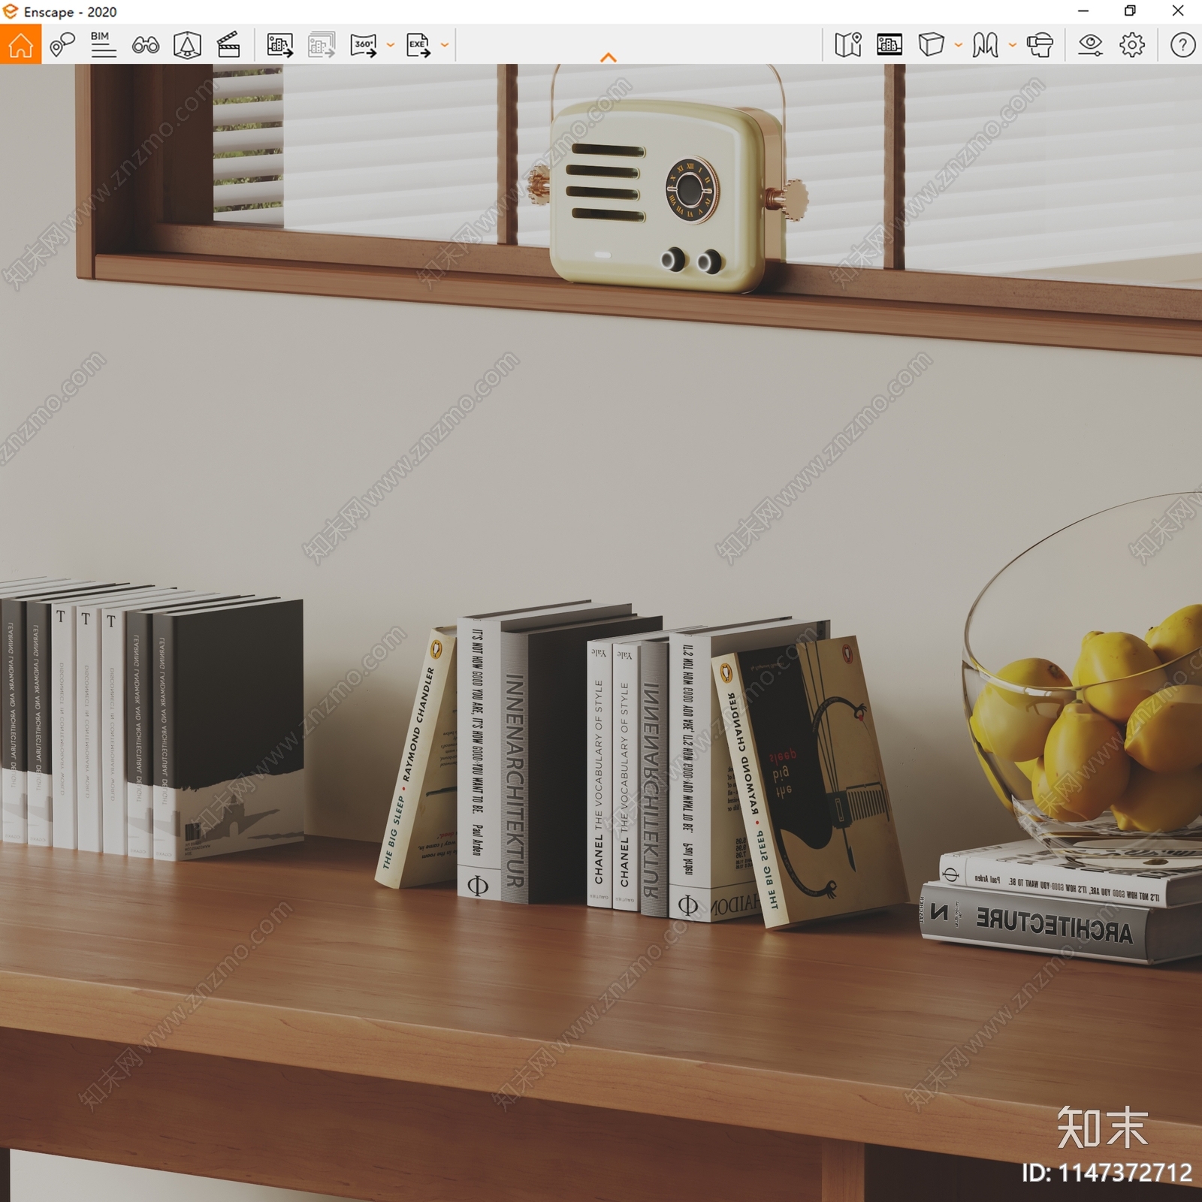Expand the EXE export dropdown arrow
The image size is (1202, 1202).
pos(445,45)
